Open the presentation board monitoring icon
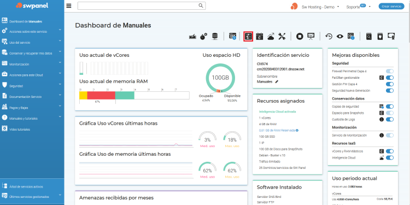 click(311, 36)
